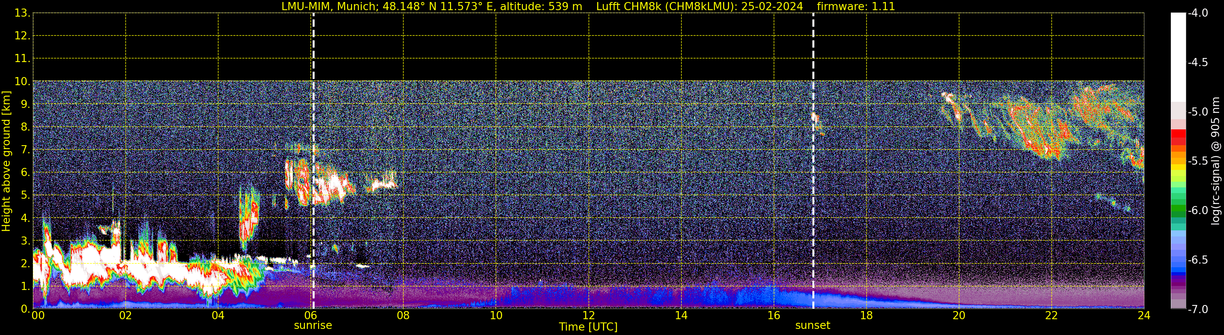1224x335 pixels.
Task: Click the y-axis tick label '1.'
Action: 26,287
